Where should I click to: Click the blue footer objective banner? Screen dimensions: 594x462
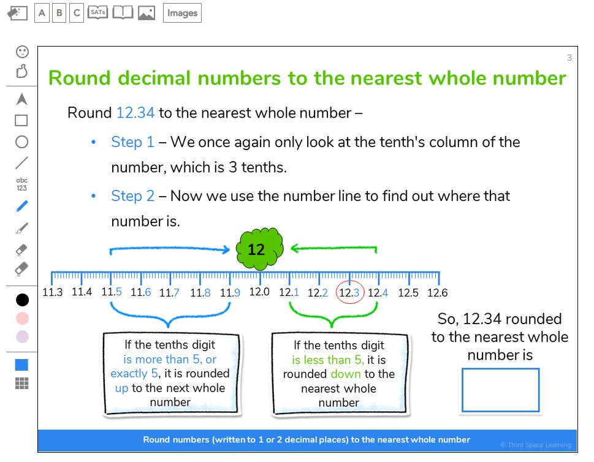[x=307, y=441]
